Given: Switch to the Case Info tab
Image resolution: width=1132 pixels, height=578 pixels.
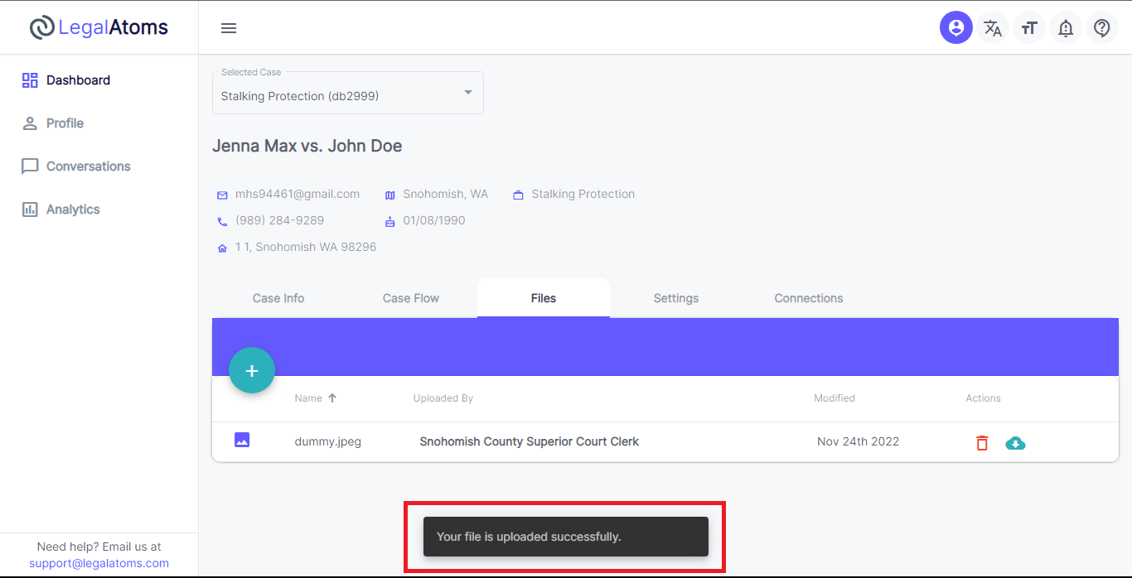Looking at the screenshot, I should [278, 298].
